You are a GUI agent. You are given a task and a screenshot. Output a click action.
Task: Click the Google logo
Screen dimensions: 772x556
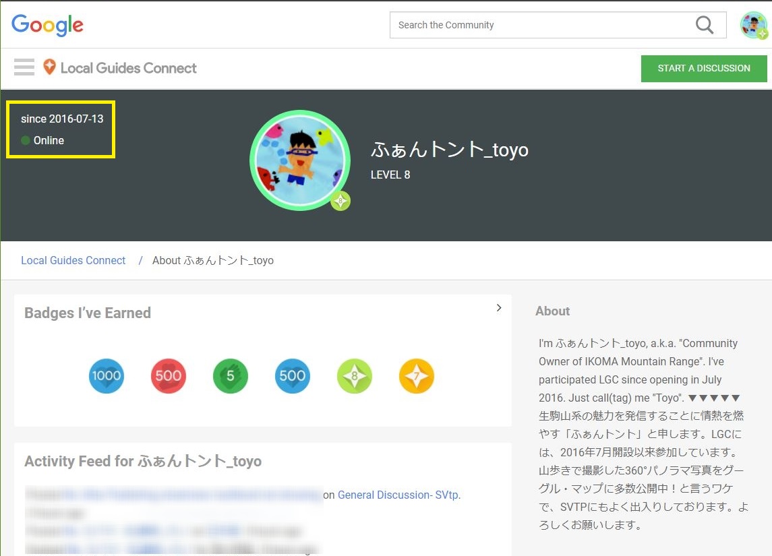click(47, 25)
